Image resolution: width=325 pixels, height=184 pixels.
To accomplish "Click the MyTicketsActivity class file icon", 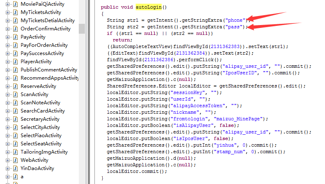I will tap(16, 12).
